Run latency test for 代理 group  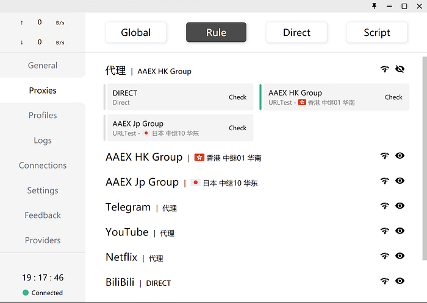tap(384, 69)
